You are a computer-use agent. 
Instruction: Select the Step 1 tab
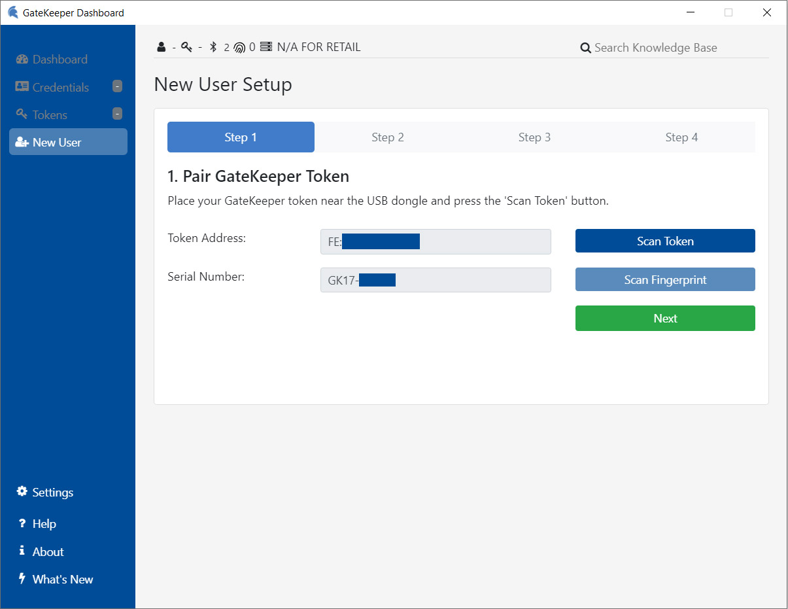coord(241,137)
